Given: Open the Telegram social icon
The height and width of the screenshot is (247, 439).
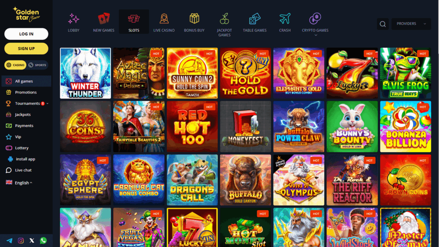Looking at the screenshot, I should coord(9,241).
